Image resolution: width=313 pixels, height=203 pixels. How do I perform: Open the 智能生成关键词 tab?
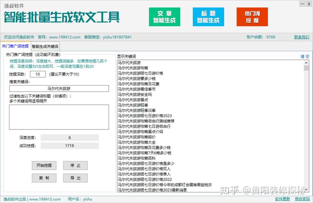[45, 46]
